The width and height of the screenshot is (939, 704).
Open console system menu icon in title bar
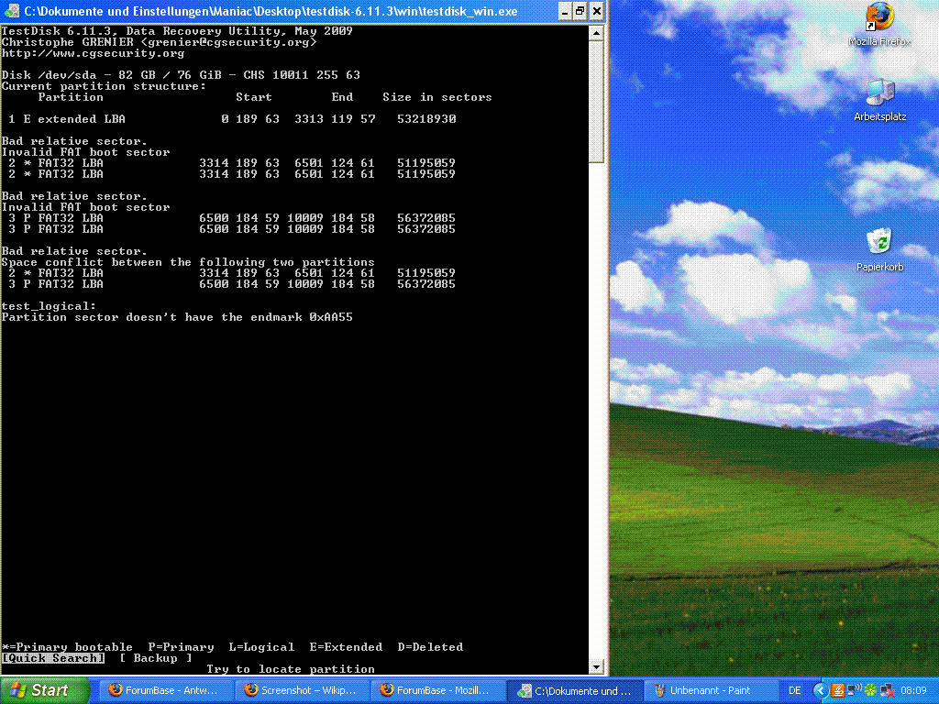[x=12, y=11]
